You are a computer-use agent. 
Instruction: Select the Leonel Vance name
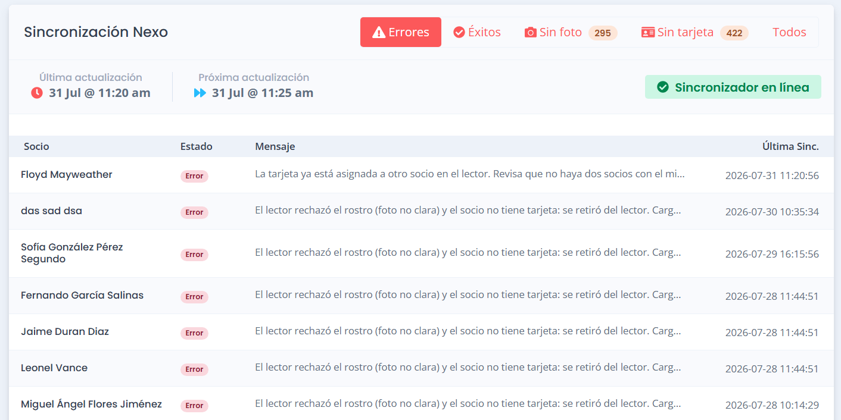[54, 368]
